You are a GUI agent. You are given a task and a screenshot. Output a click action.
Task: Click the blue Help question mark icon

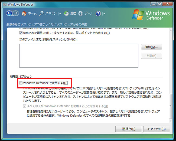[x=98, y=14]
